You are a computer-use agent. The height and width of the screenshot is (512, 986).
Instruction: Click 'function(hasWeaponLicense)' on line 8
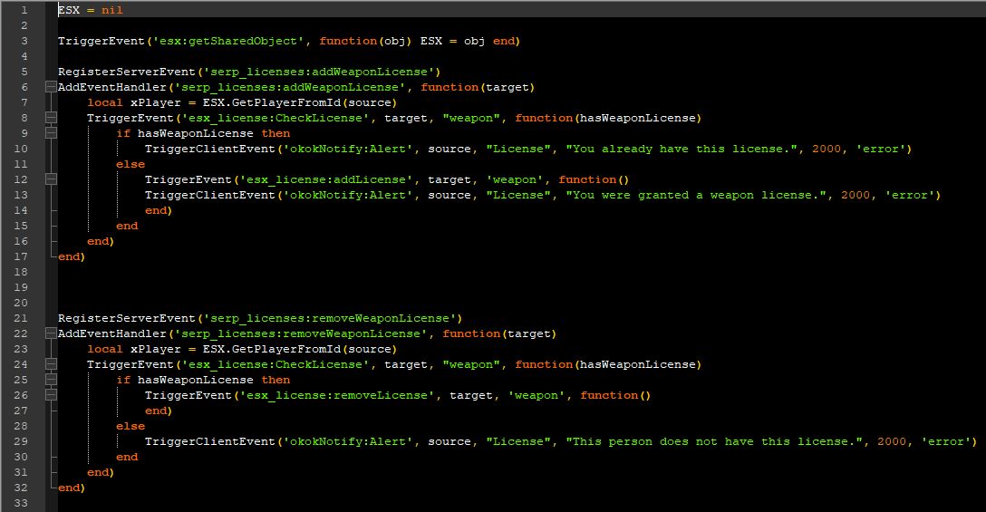(608, 118)
